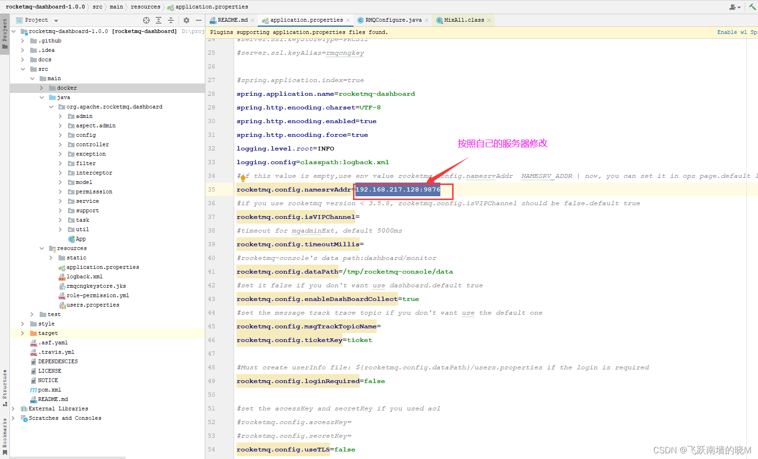This screenshot has height=459, width=758.
Task: Select the controller package
Action: [92, 145]
